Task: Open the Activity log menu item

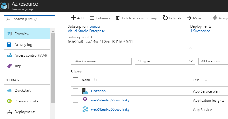Action: coord(27,44)
